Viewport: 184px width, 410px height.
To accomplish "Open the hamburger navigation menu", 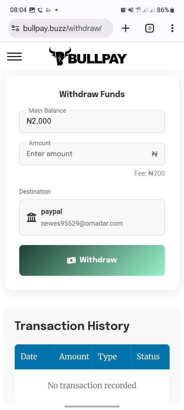I will (14, 57).
